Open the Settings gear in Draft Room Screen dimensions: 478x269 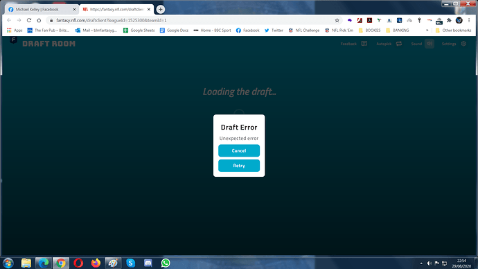click(463, 44)
